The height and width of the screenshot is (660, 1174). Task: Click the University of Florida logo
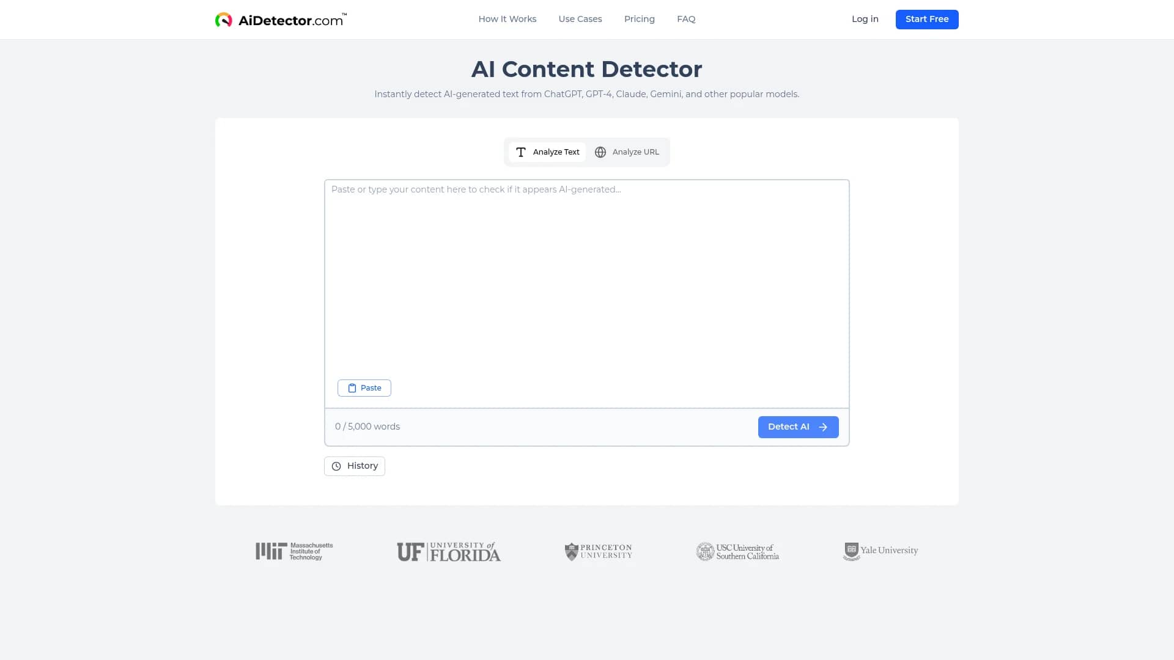pyautogui.click(x=448, y=551)
